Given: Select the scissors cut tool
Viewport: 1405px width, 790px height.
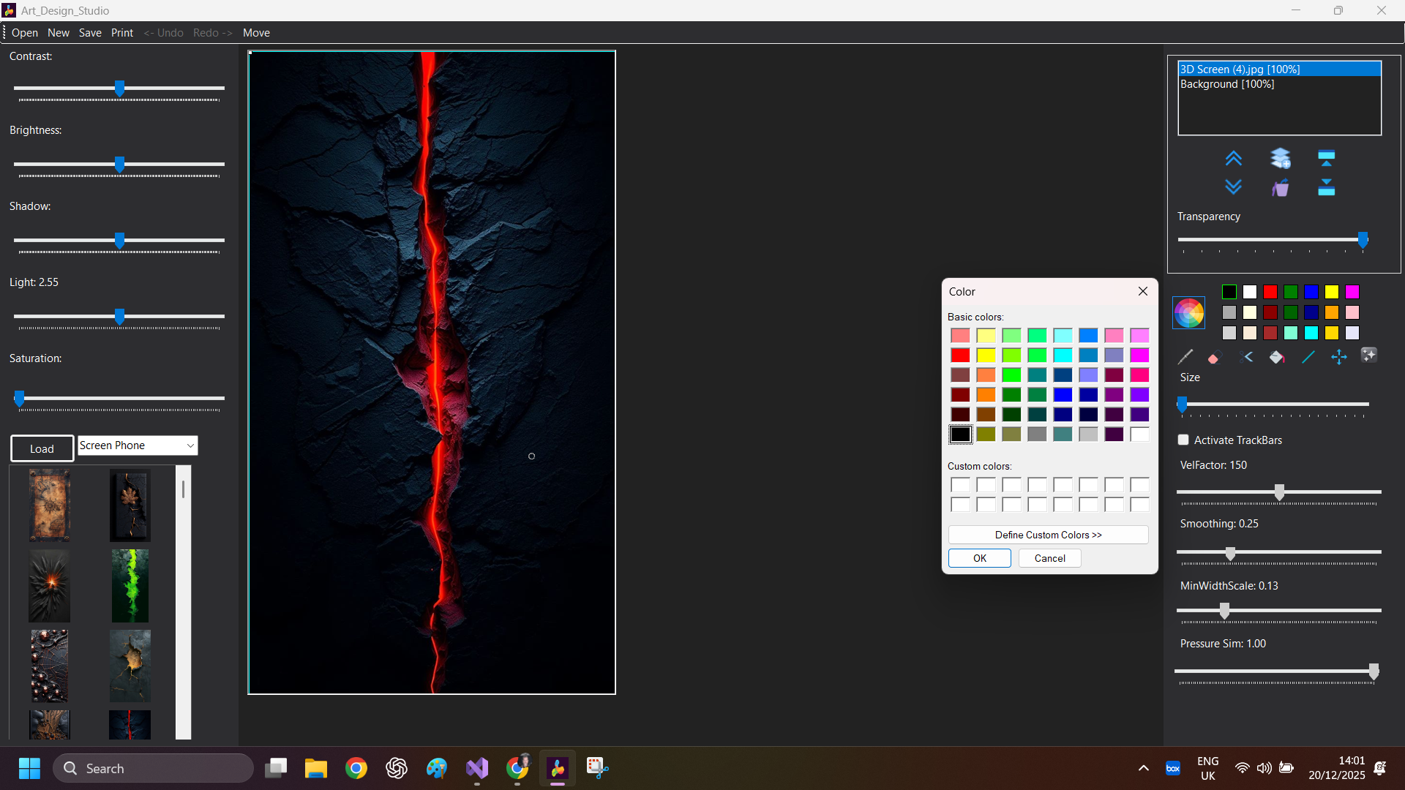Looking at the screenshot, I should pos(1247,357).
